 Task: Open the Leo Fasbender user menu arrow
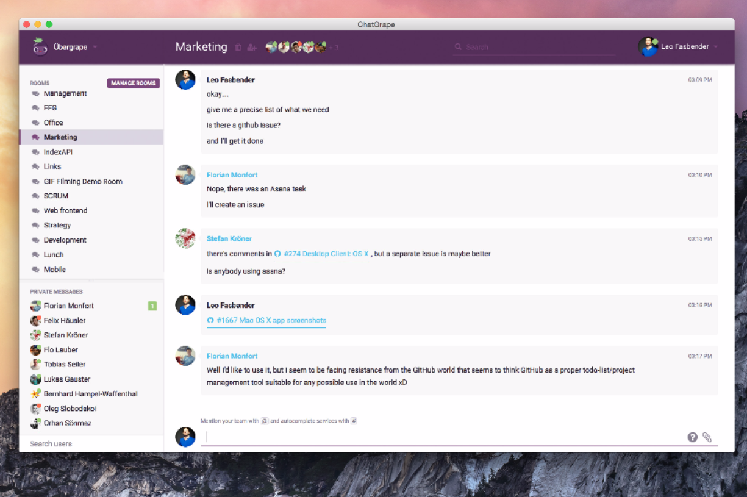click(x=715, y=47)
